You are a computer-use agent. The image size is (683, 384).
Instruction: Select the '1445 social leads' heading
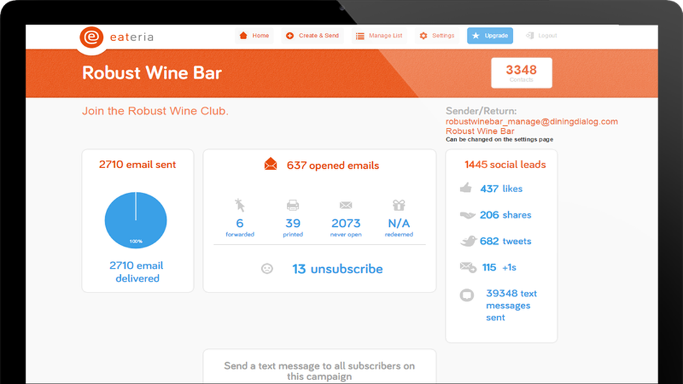505,164
